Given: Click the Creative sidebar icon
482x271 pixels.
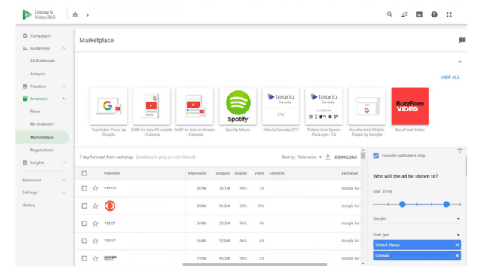Looking at the screenshot, I should (25, 87).
